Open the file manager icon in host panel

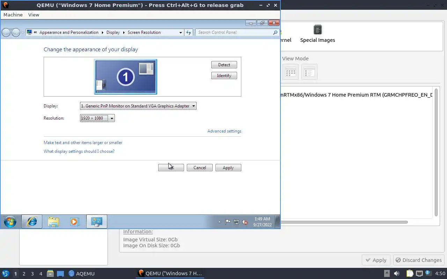pyautogui.click(x=50, y=274)
